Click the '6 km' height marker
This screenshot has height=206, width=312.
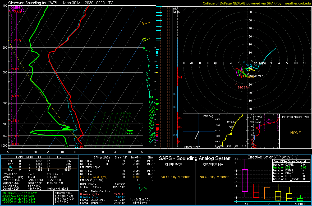pos(16,96)
